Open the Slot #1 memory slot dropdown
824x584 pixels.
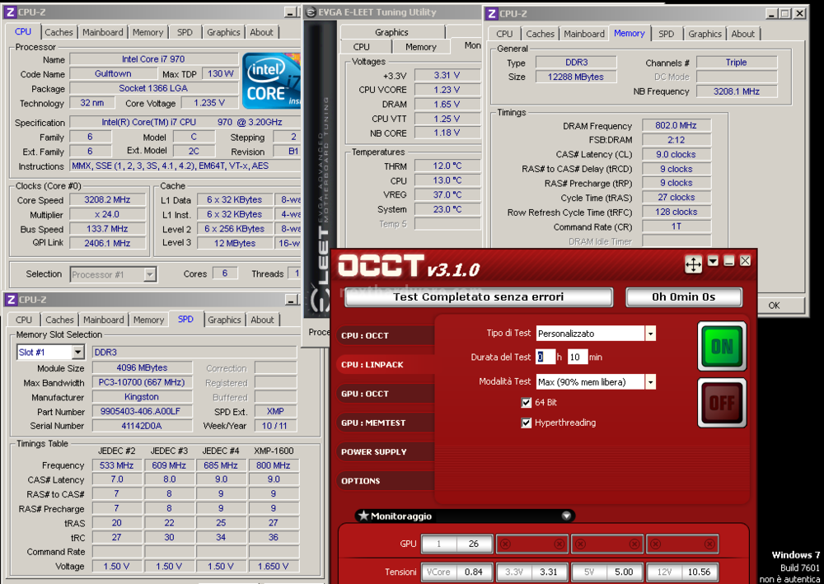pyautogui.click(x=77, y=352)
